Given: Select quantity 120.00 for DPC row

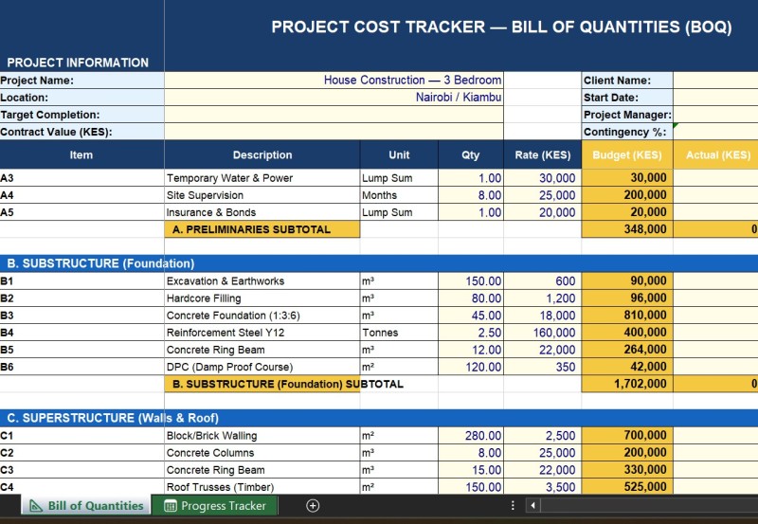Looking at the screenshot, I should pyautogui.click(x=471, y=367).
